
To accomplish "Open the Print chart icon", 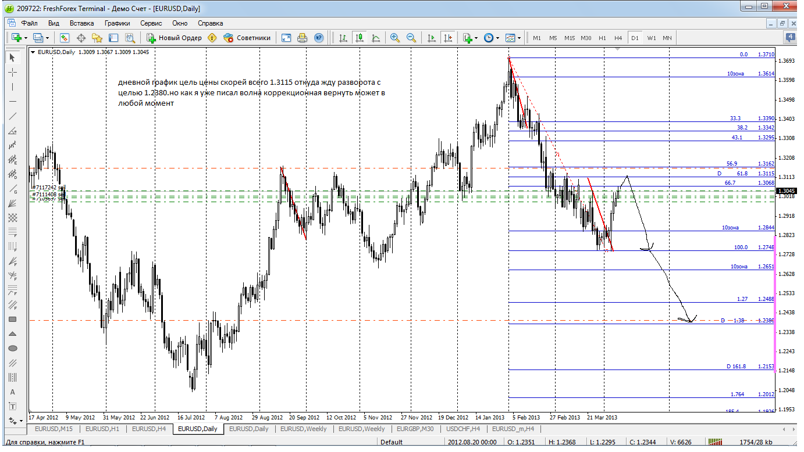I will [302, 38].
